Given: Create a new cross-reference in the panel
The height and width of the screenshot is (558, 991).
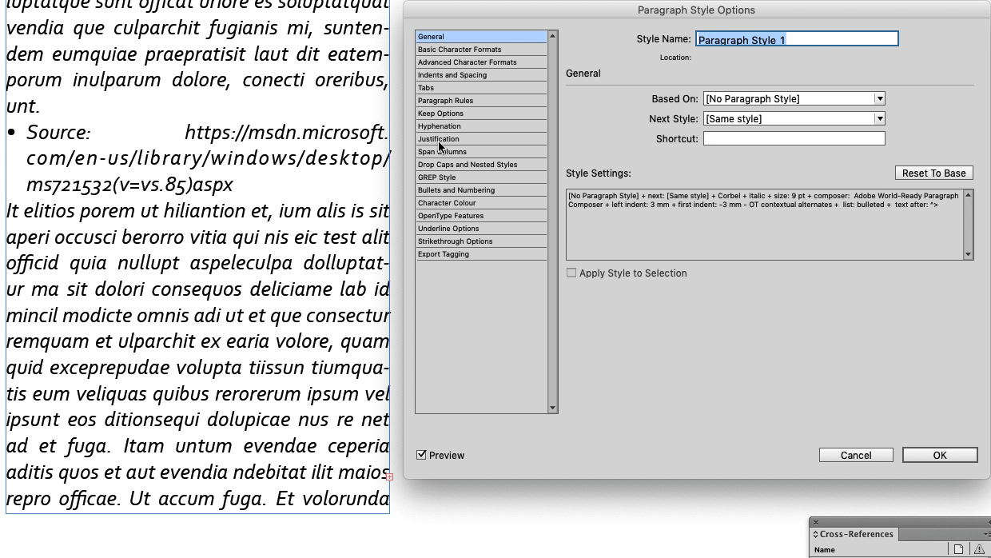Looking at the screenshot, I should click(x=957, y=548).
